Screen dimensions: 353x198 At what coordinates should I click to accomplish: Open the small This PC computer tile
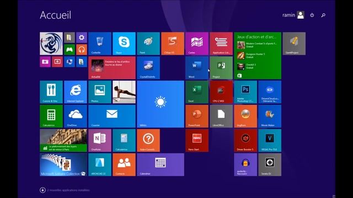tap(69, 62)
